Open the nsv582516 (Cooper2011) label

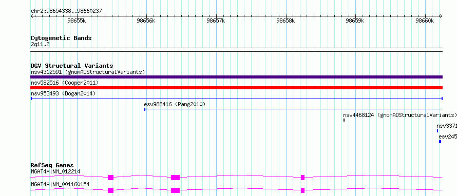[65, 83]
